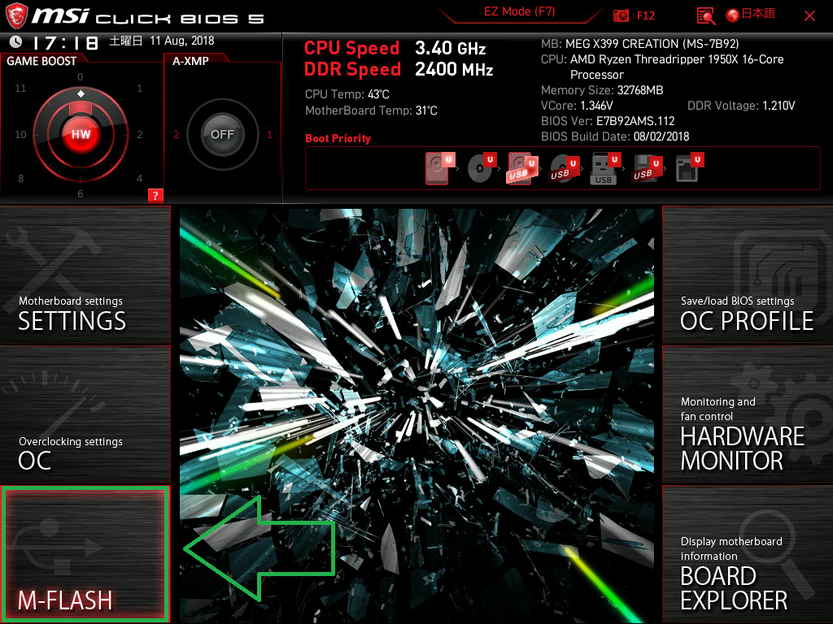The height and width of the screenshot is (624, 833).
Task: Click the Memory Size 32768MB line
Action: click(602, 90)
